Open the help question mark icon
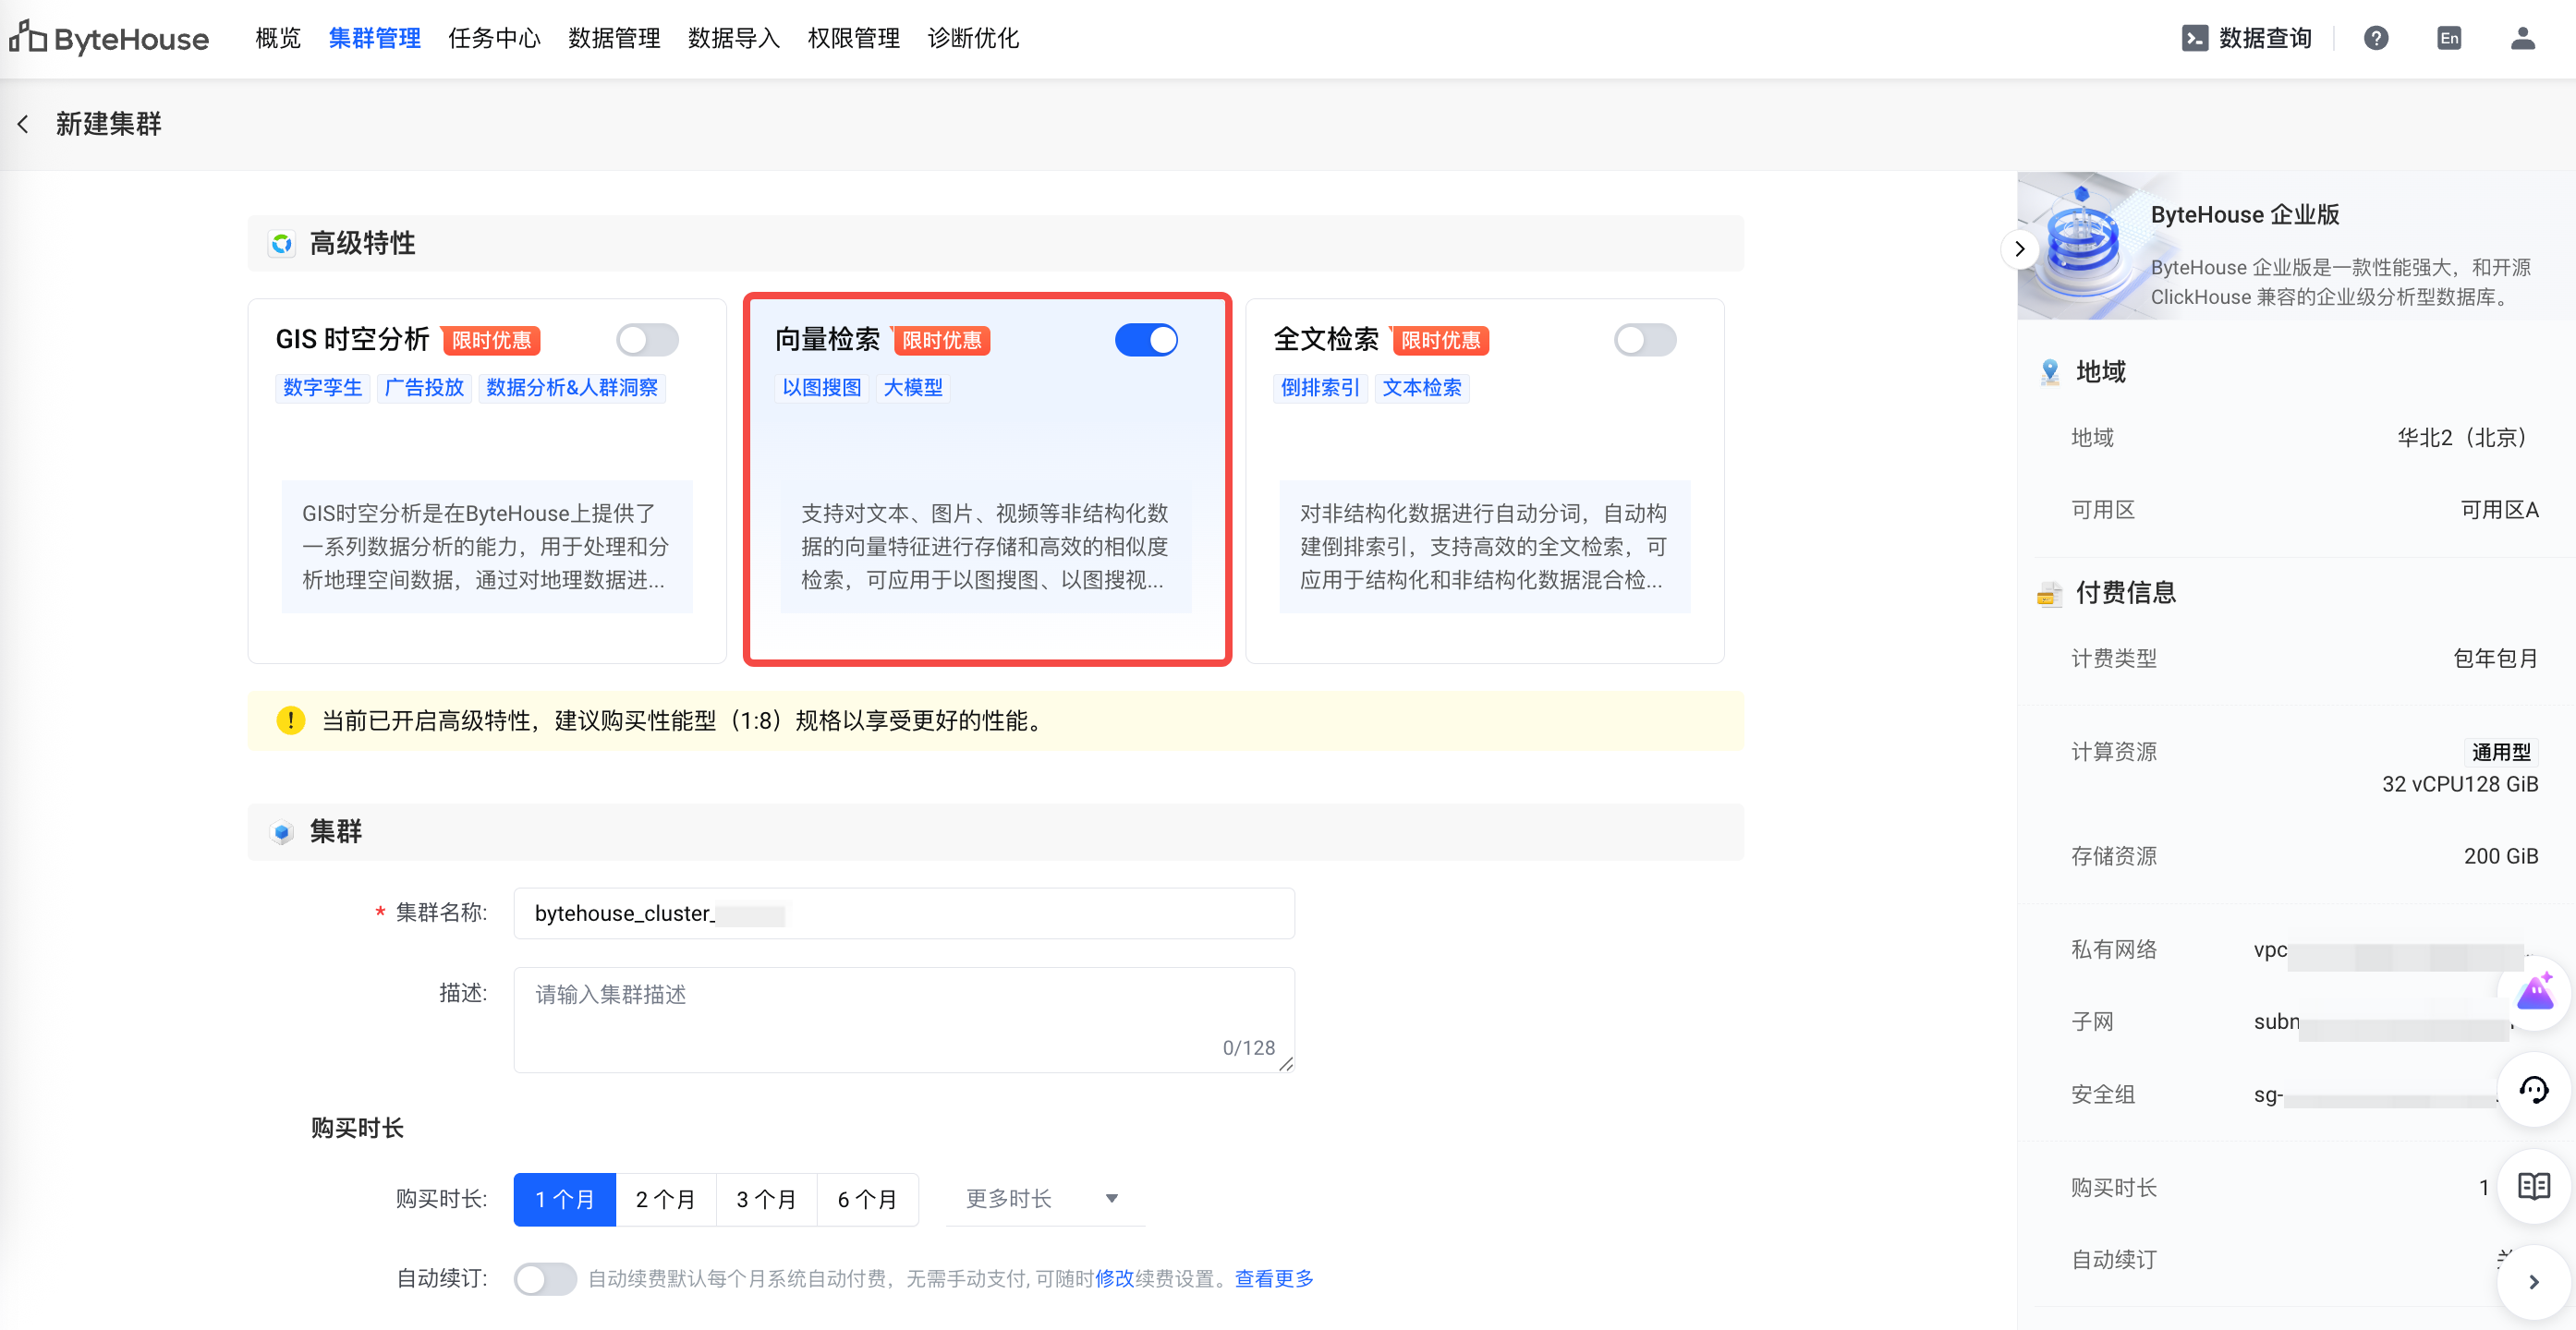The width and height of the screenshot is (2576, 1330). [2376, 38]
